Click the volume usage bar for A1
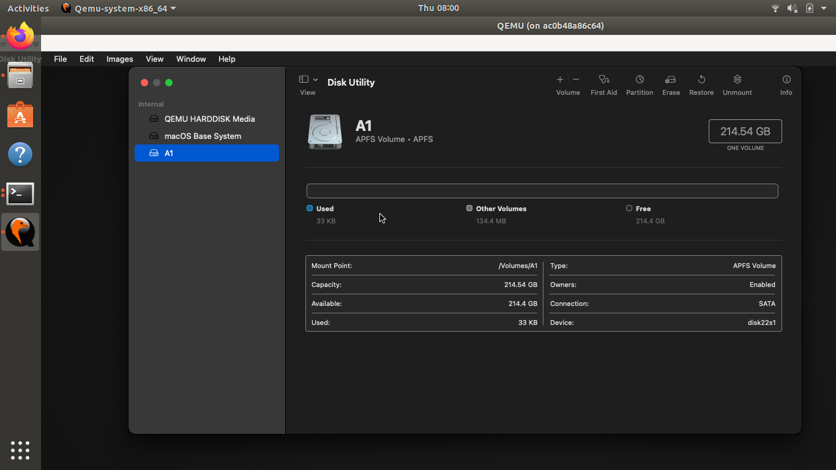Screen dimensions: 836x470 point(542,190)
